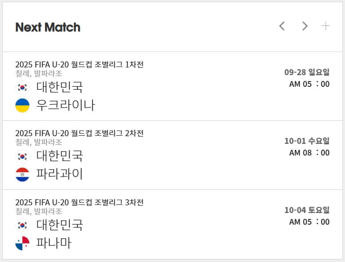Viewport: 345px width, 262px height.
Task: Select the Ukraine flag icon
Action: pos(22,104)
